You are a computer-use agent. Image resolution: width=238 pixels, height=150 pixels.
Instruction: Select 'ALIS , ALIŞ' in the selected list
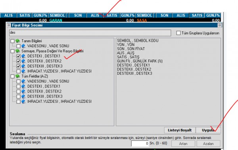coord(126,53)
